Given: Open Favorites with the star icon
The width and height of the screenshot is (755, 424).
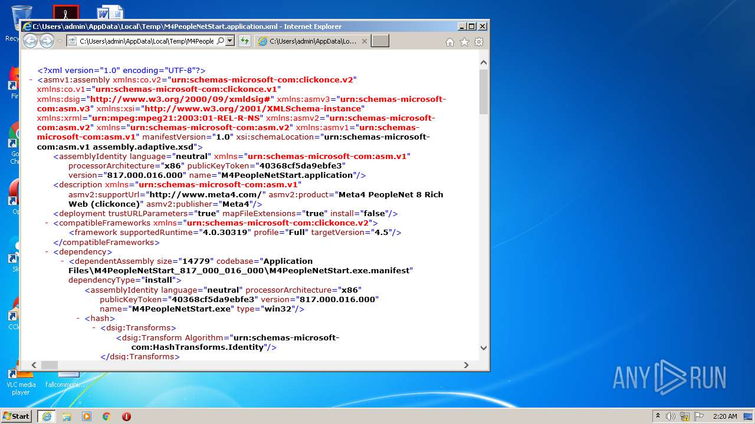Looking at the screenshot, I should tap(464, 42).
